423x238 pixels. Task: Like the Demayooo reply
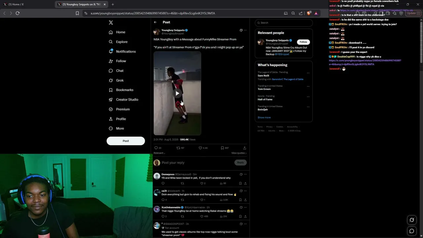(x=202, y=183)
